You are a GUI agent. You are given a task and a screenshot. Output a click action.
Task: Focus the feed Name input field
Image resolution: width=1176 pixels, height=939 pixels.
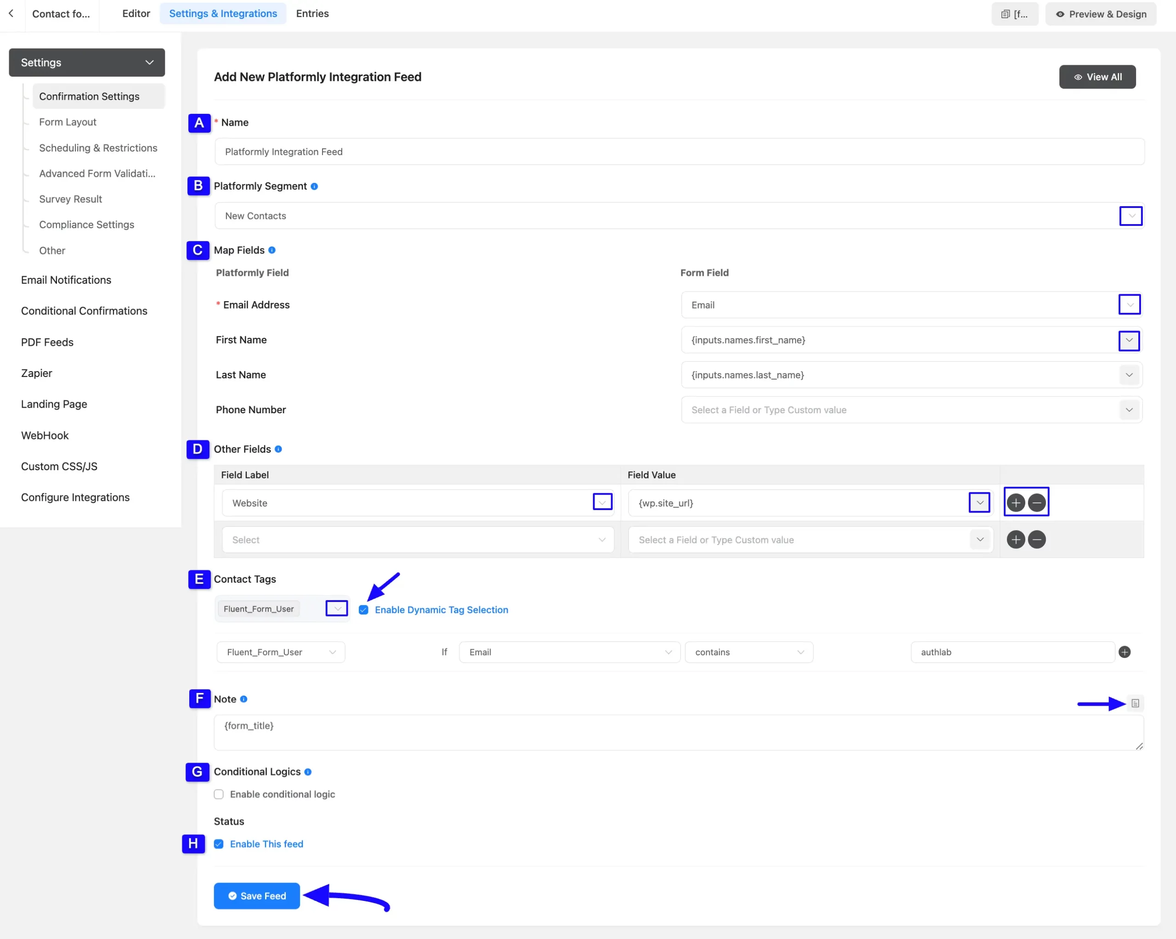click(679, 152)
